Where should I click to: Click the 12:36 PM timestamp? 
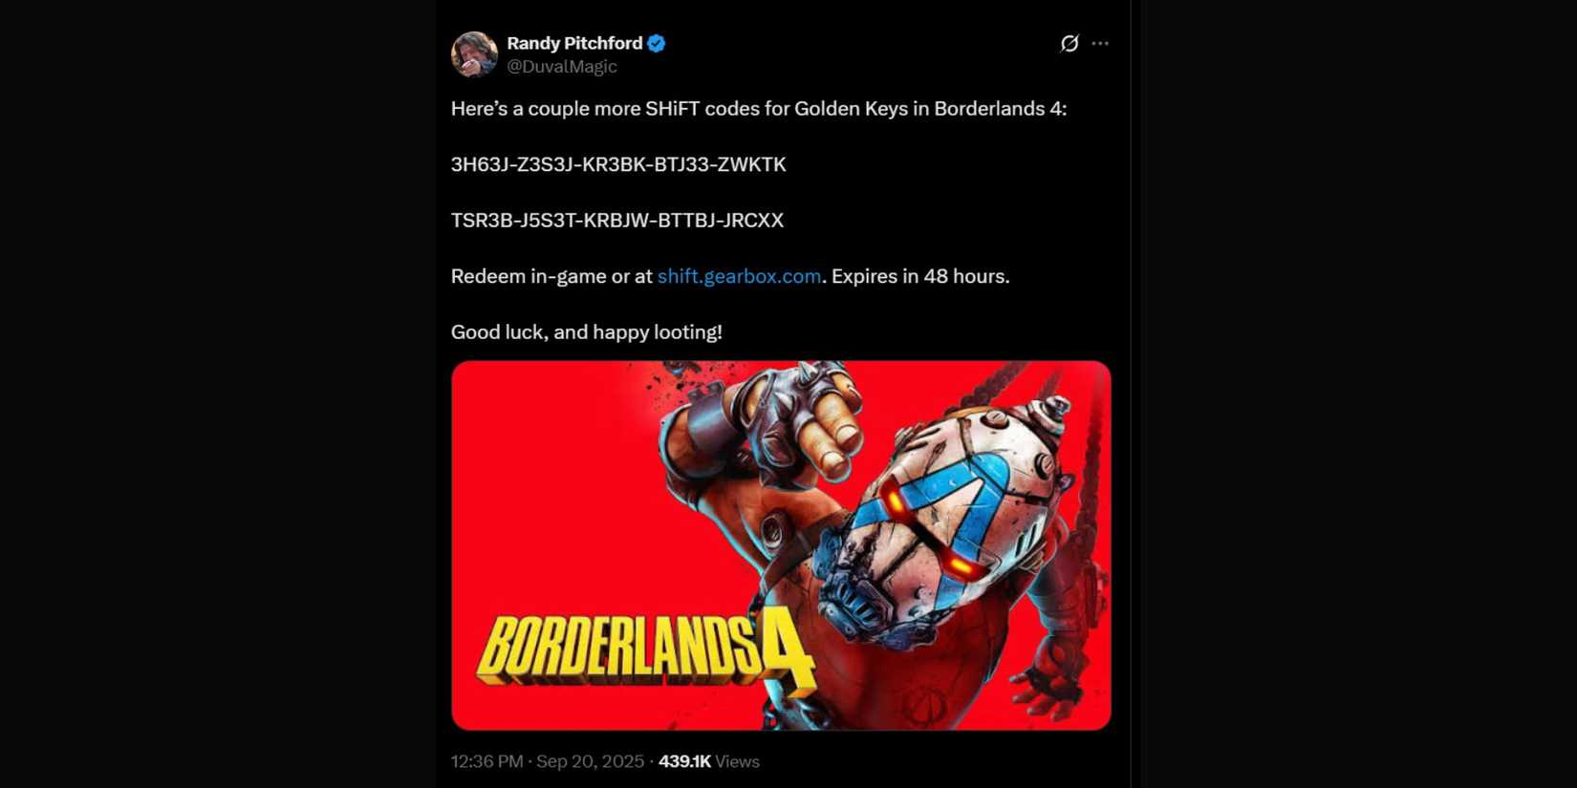(x=487, y=761)
